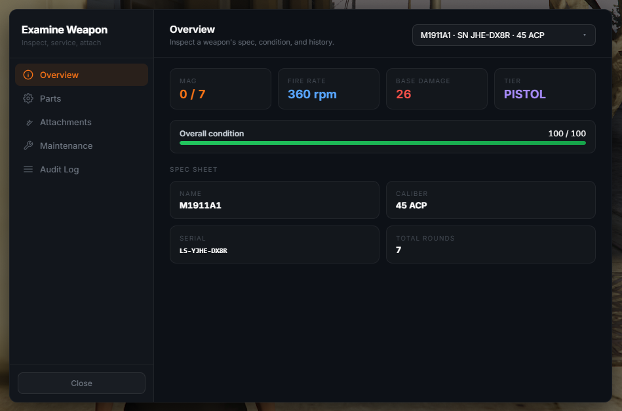Click the Overall condition progress bar

pyautogui.click(x=382, y=143)
